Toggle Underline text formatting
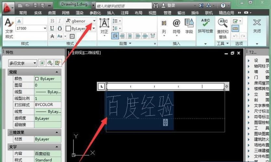The height and width of the screenshot is (162, 271). (52, 29)
